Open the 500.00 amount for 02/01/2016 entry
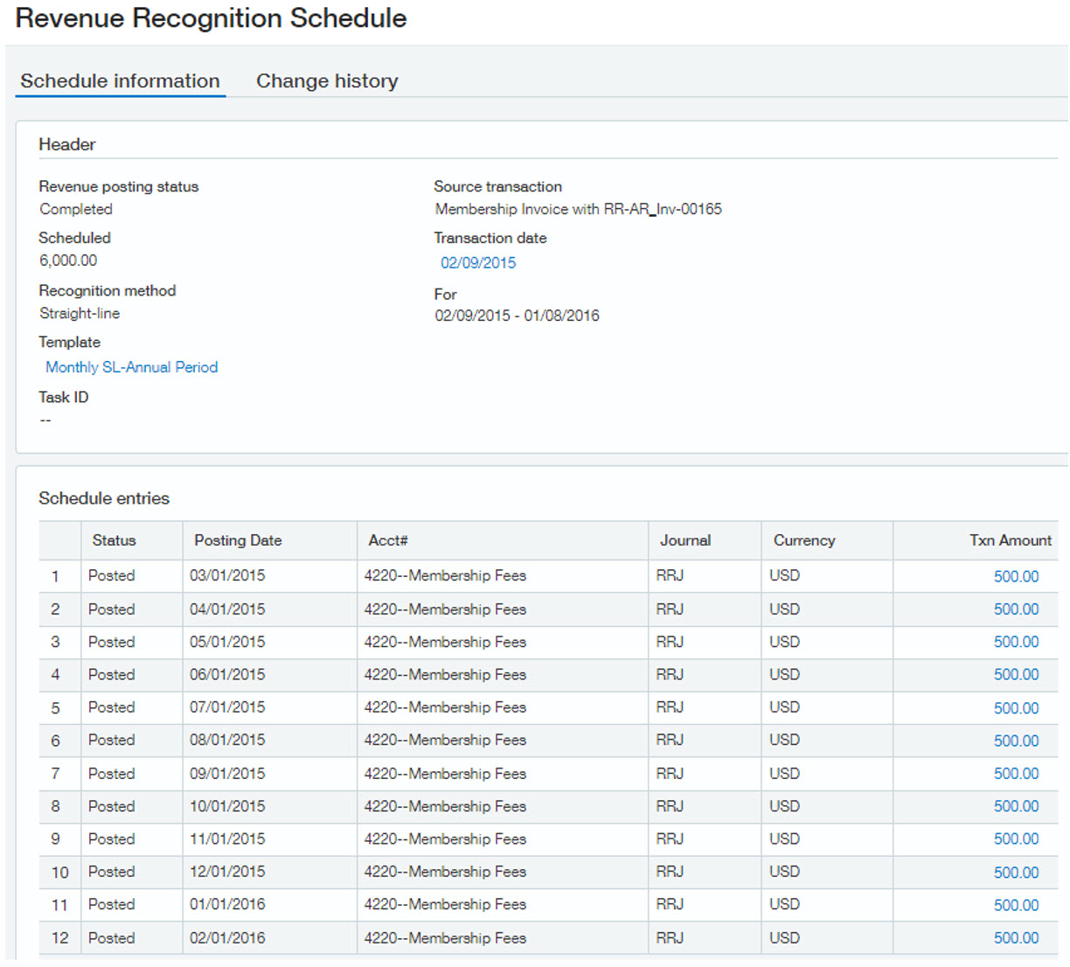This screenshot has height=967, width=1070. coord(1016,938)
